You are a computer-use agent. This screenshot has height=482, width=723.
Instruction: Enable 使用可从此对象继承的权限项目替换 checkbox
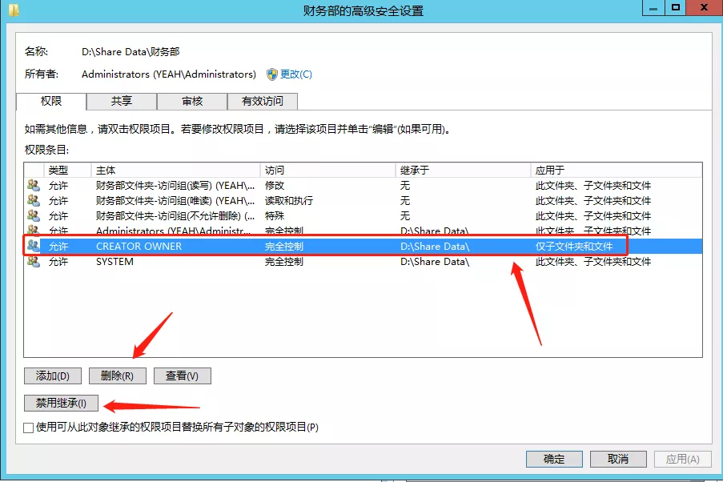coord(29,428)
